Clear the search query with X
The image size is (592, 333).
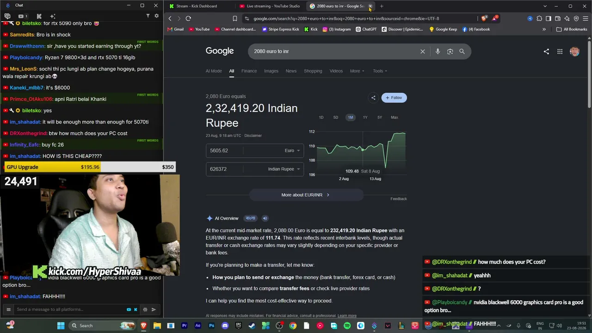(x=423, y=51)
